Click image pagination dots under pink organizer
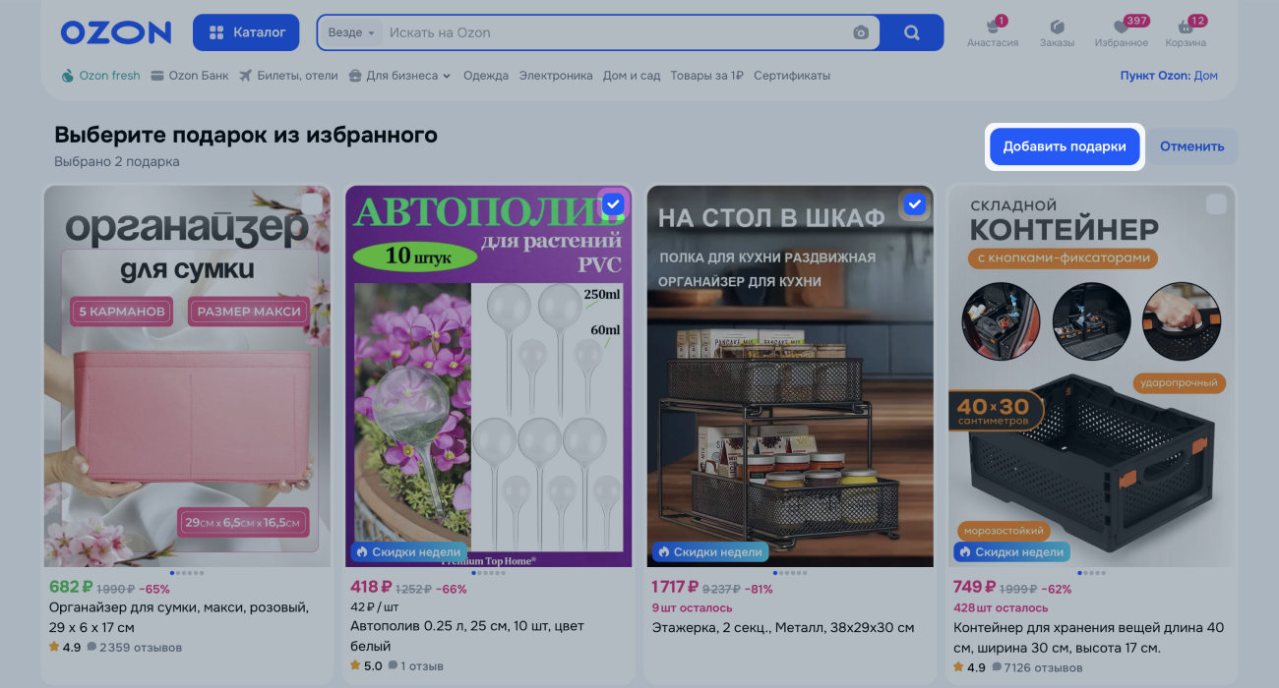 click(187, 572)
